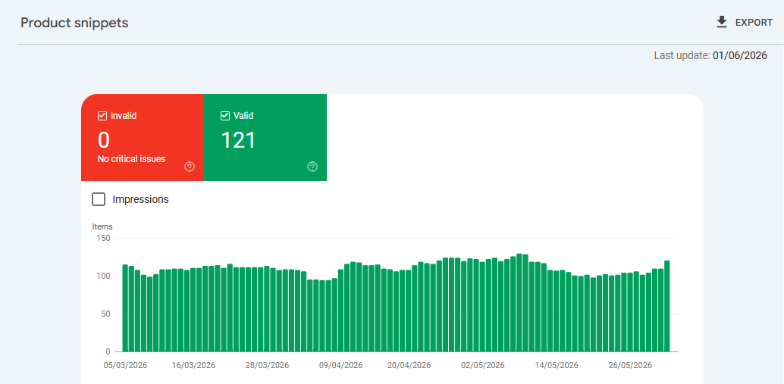Select the green Valid card showing 121
Screen dimensions: 784x384
pyautogui.click(x=265, y=137)
